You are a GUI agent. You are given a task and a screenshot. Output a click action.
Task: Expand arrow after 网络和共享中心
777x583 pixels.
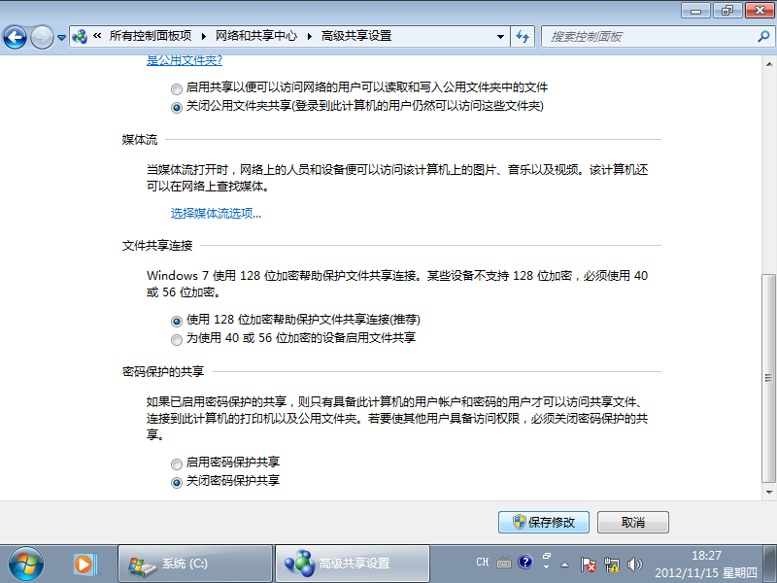(x=310, y=36)
